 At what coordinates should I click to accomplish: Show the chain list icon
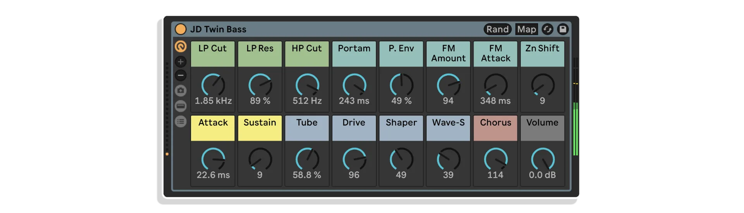[x=181, y=121]
